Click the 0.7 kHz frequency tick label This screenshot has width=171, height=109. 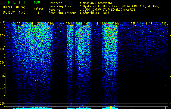click(2, 90)
